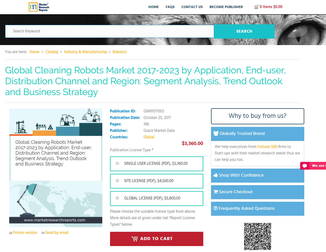Open the BECOME PUBLISHER menu item
Screen dimensions: 326x252
(226, 7)
